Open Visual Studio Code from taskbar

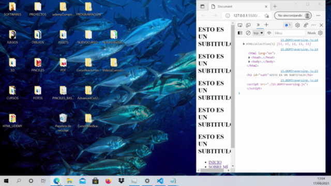point(160,181)
